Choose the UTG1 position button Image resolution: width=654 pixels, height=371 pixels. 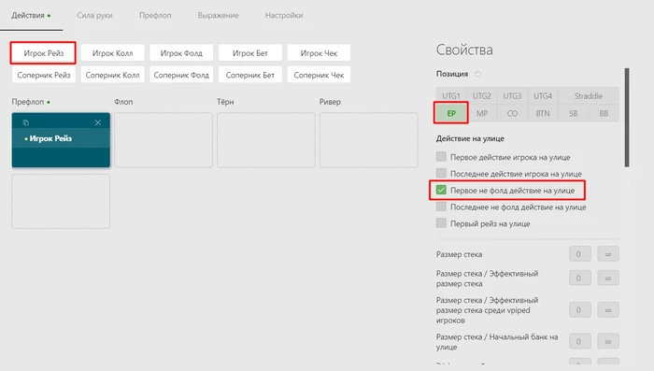point(451,96)
